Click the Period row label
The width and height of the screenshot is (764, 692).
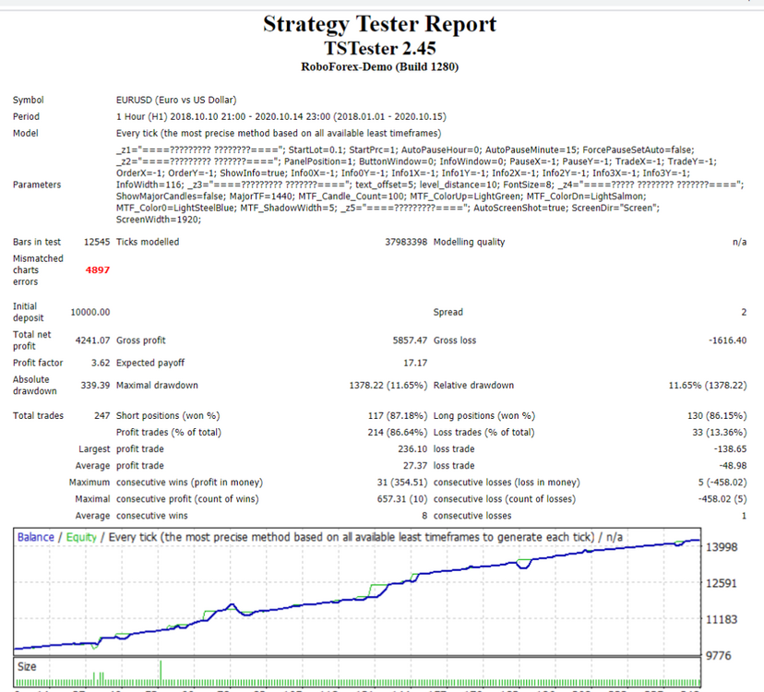pyautogui.click(x=27, y=116)
